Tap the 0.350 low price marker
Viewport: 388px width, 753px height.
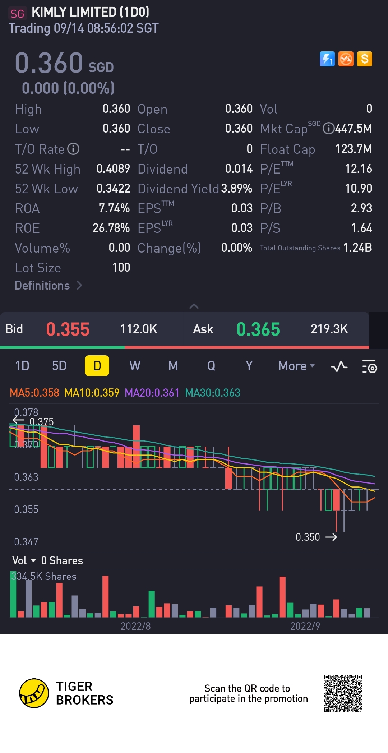(x=316, y=537)
